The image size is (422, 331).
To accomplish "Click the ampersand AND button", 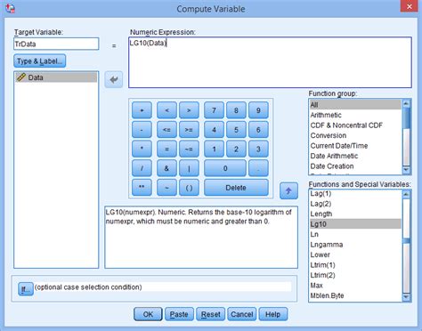I will pos(166,168).
